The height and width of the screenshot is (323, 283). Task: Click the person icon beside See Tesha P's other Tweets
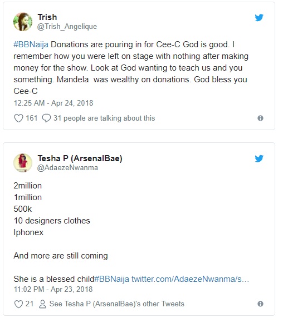pyautogui.click(x=42, y=304)
